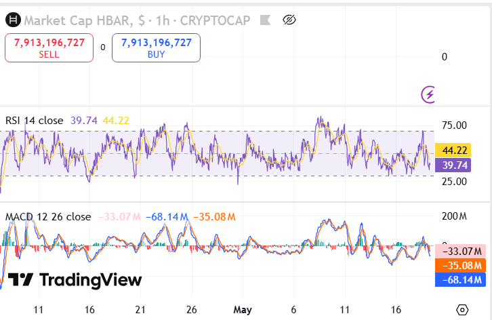
Task: Click the RSI value 39.74 in legend
Action: click(84, 121)
